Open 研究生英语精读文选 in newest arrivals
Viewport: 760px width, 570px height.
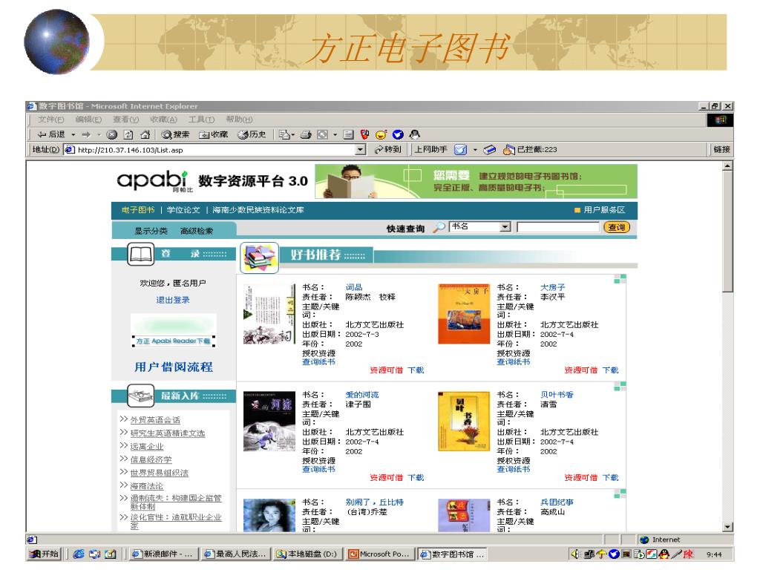[168, 433]
